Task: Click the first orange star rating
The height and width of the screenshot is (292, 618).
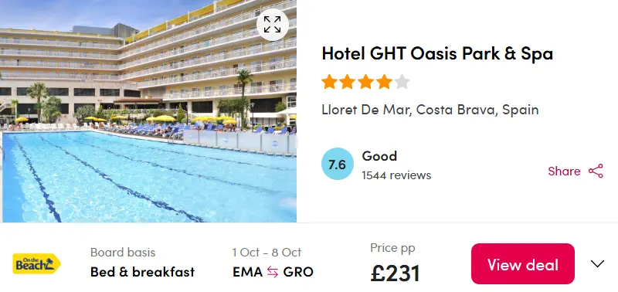Action: [x=329, y=83]
